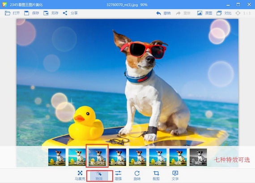Apply the 黑白 black-and-white effect thumbnail

click(198, 157)
